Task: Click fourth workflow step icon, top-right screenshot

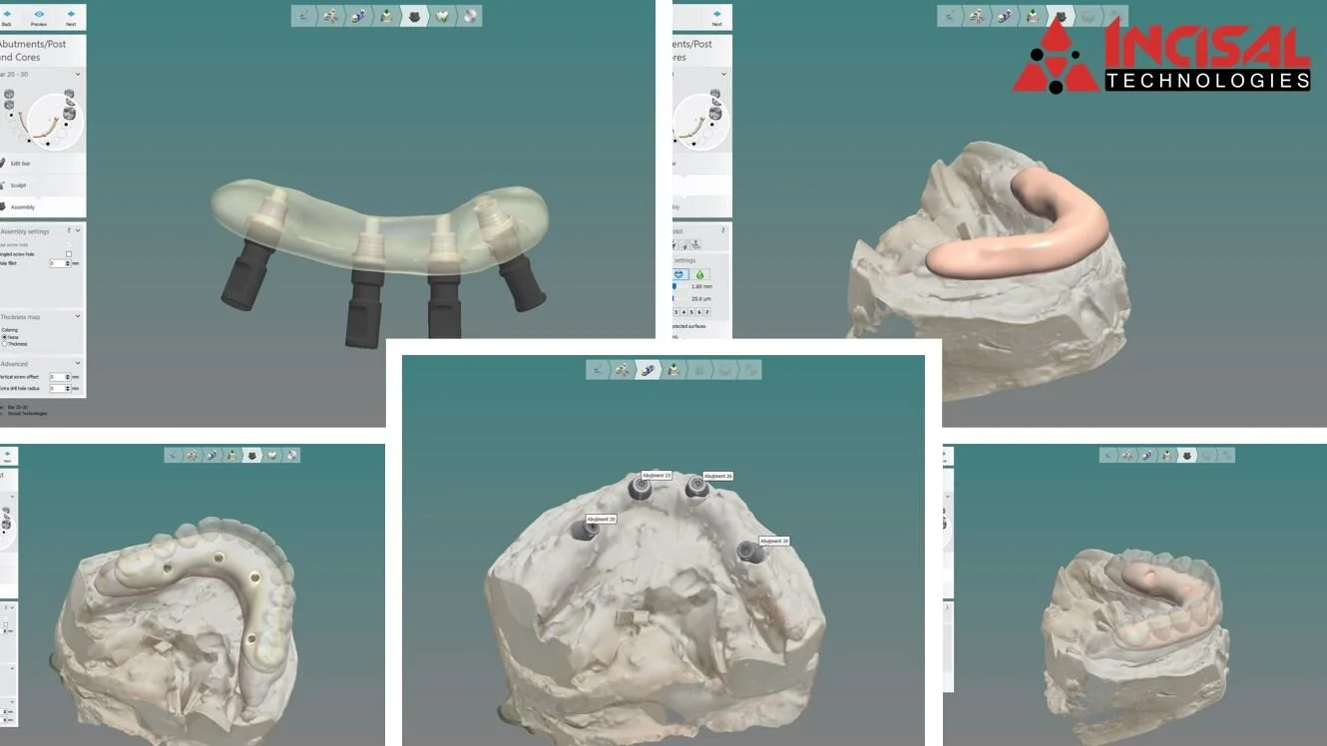Action: pos(1033,15)
